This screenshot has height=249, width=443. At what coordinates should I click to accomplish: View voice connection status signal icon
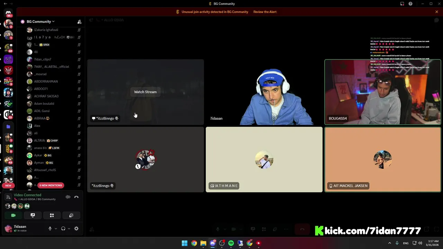click(8, 197)
